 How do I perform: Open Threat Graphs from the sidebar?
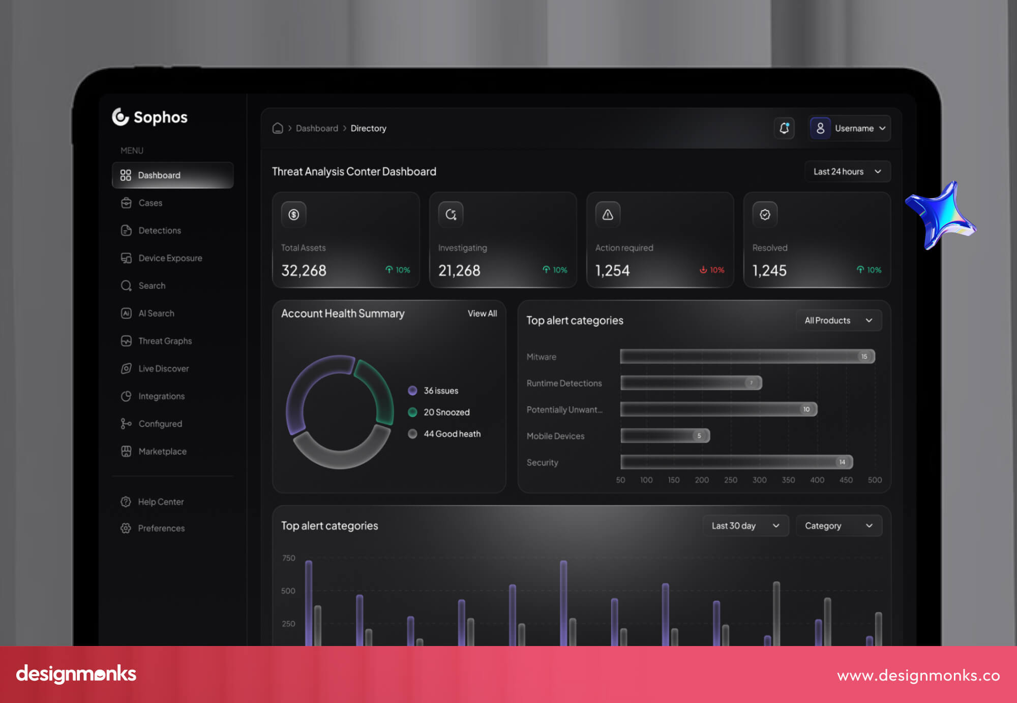click(x=165, y=341)
